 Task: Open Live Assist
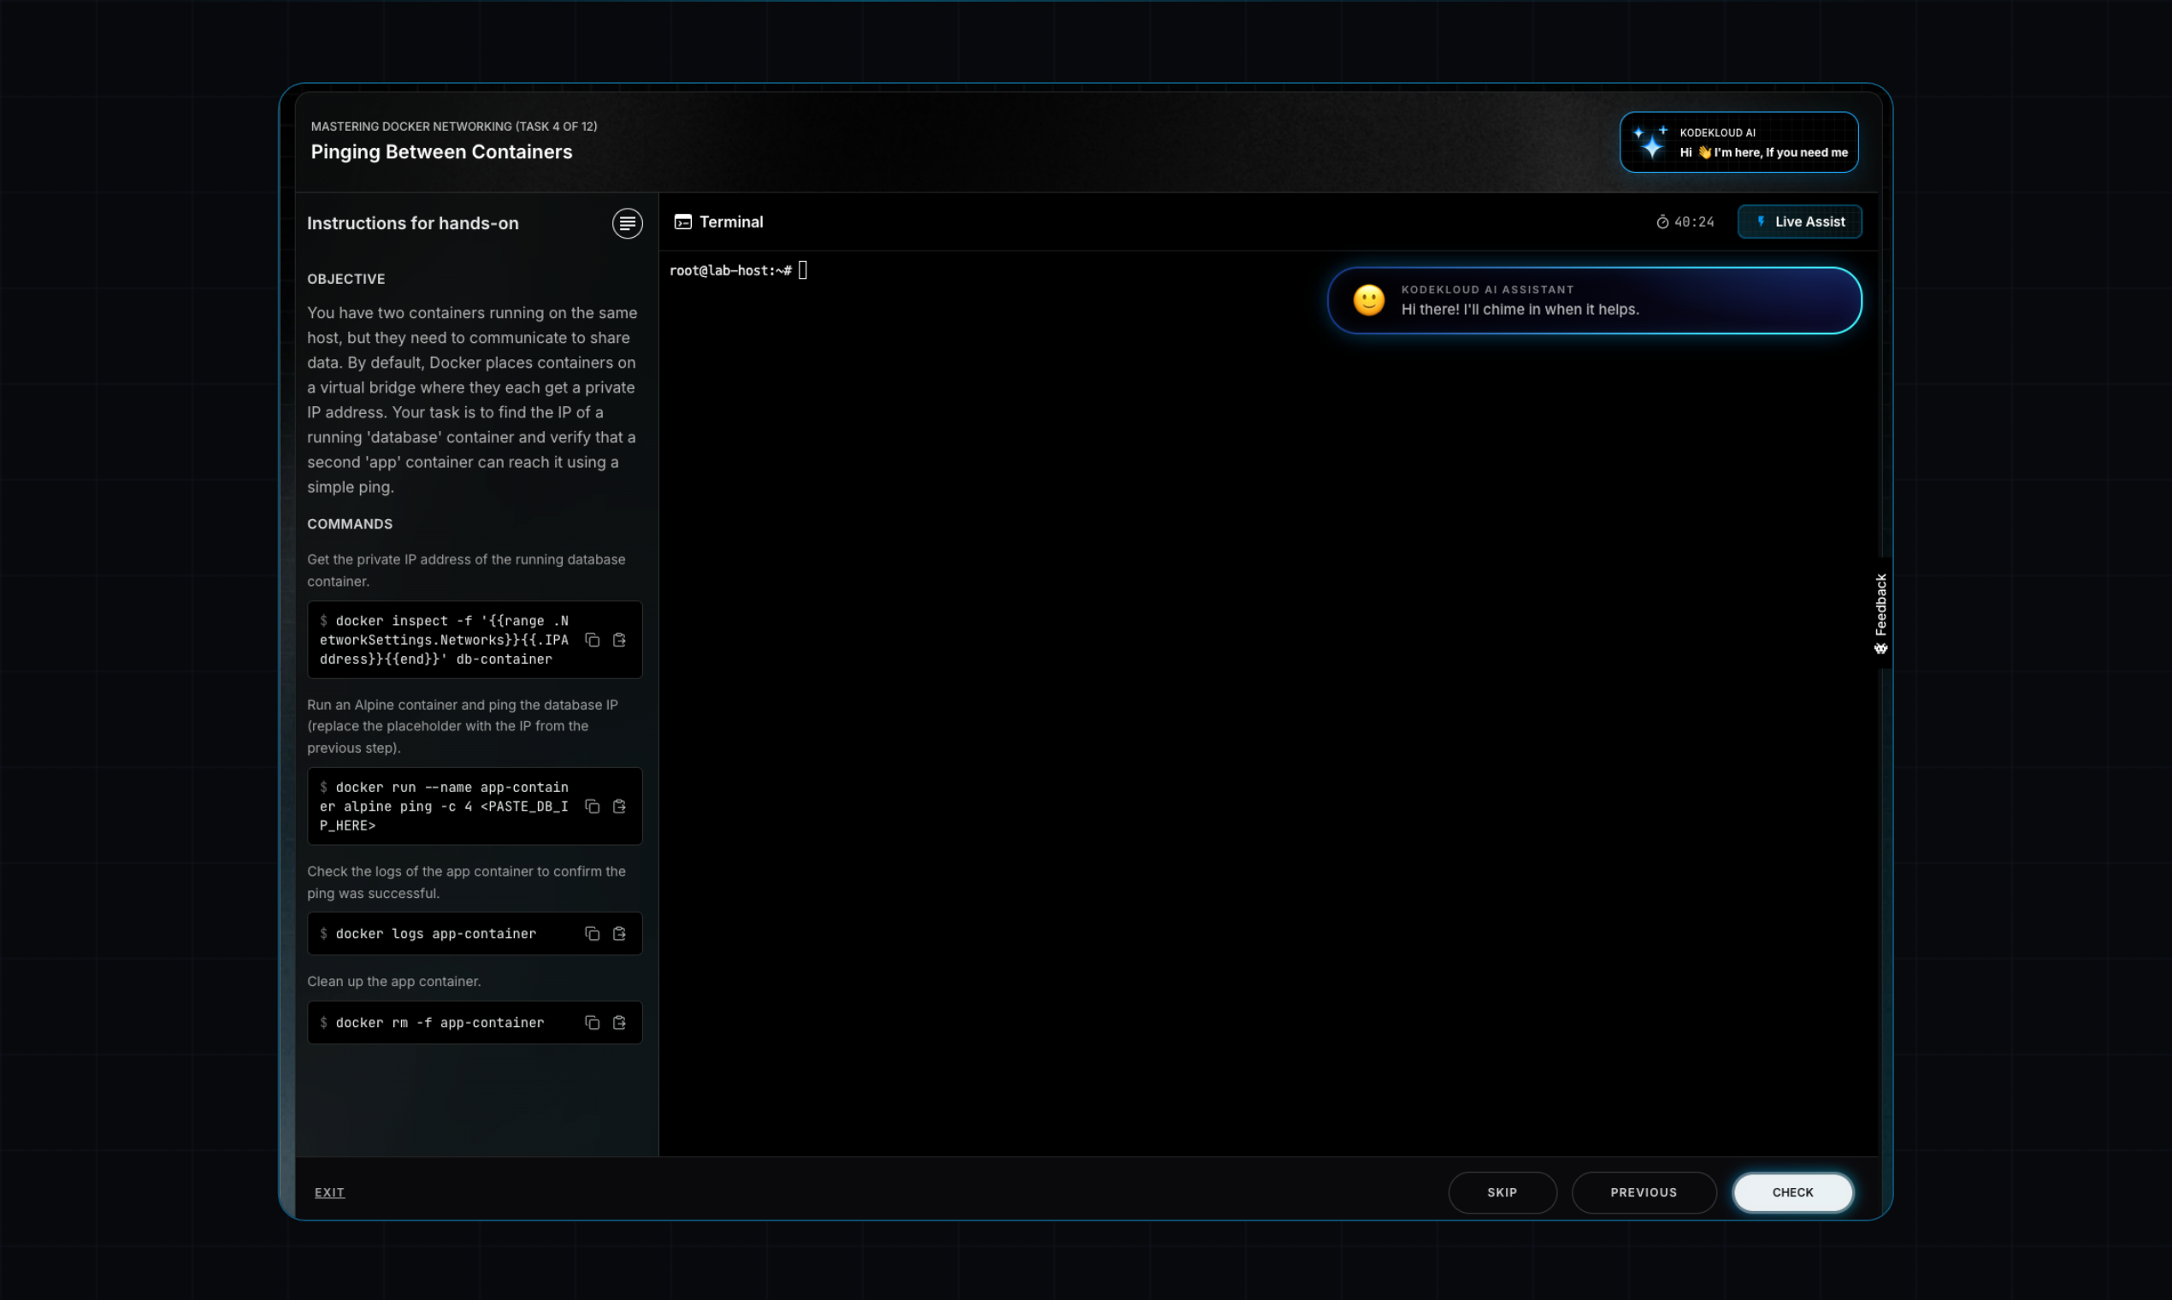1800,222
